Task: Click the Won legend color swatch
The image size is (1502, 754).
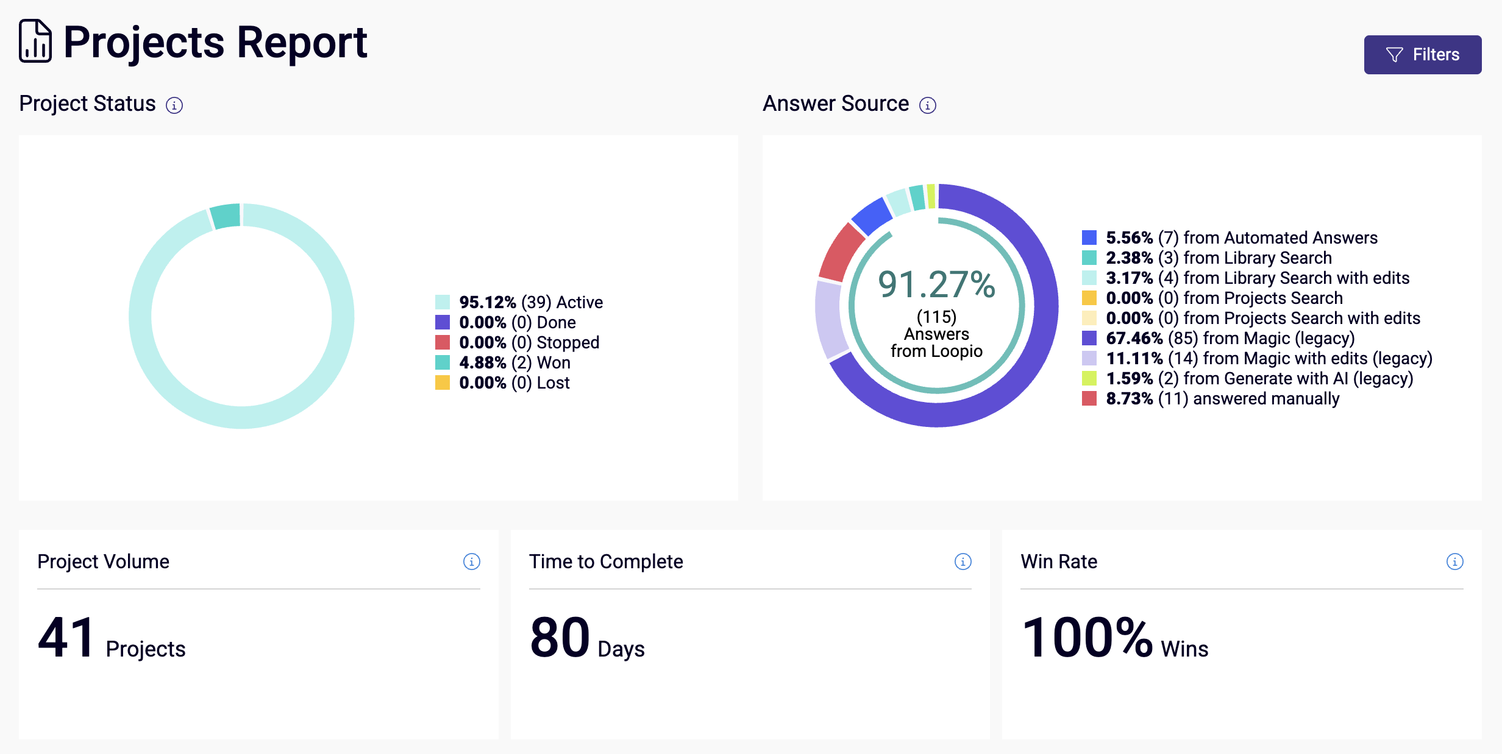Action: pyautogui.click(x=443, y=362)
